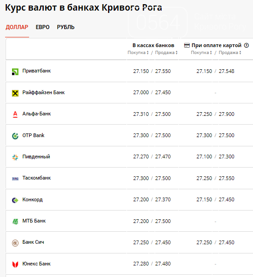Screen dimensions: 253x277
Task: Select the ДОЛЛАР tab
Action: tap(17, 27)
